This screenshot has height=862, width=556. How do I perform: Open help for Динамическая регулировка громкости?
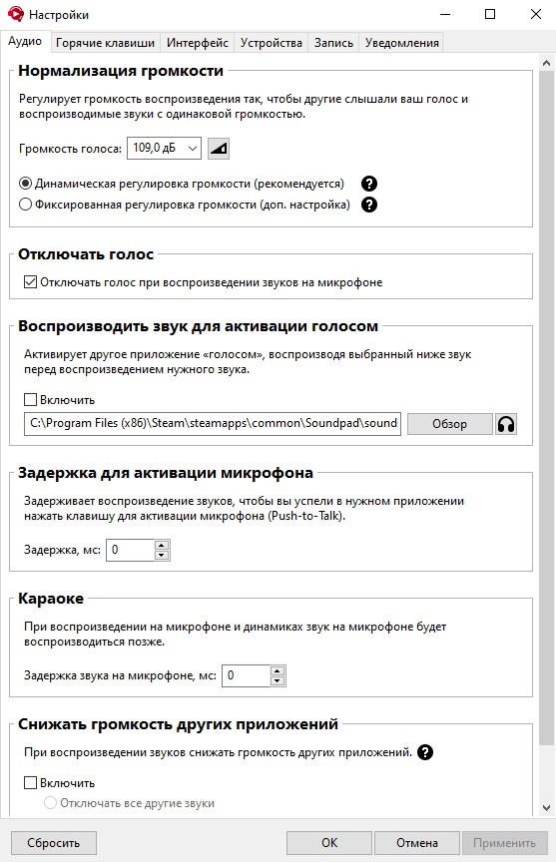point(369,184)
